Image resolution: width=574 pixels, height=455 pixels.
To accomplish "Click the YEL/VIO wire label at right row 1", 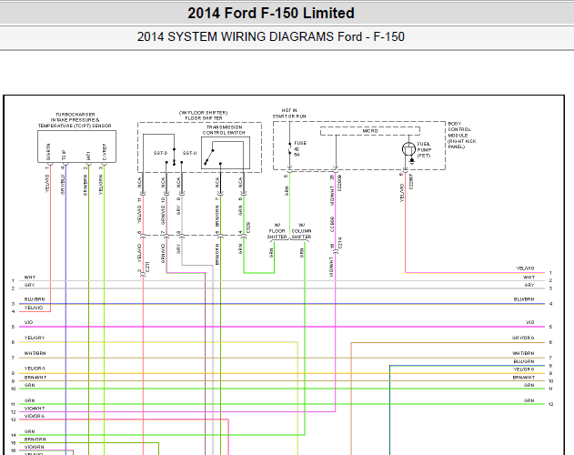I will point(525,268).
